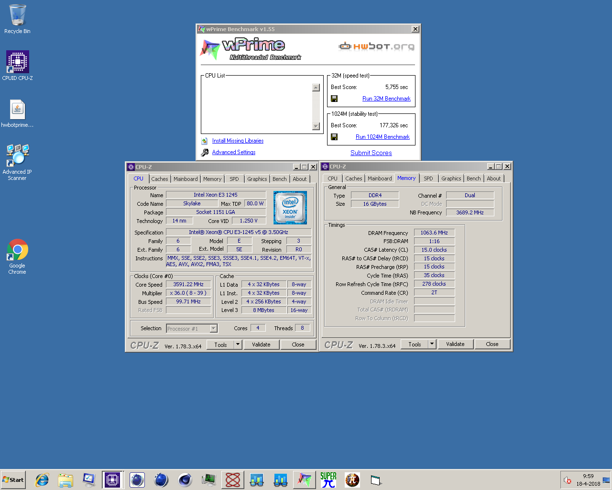Click the CAS# Latency value 15.0 clocks
The width and height of the screenshot is (612, 490).
pos(434,250)
